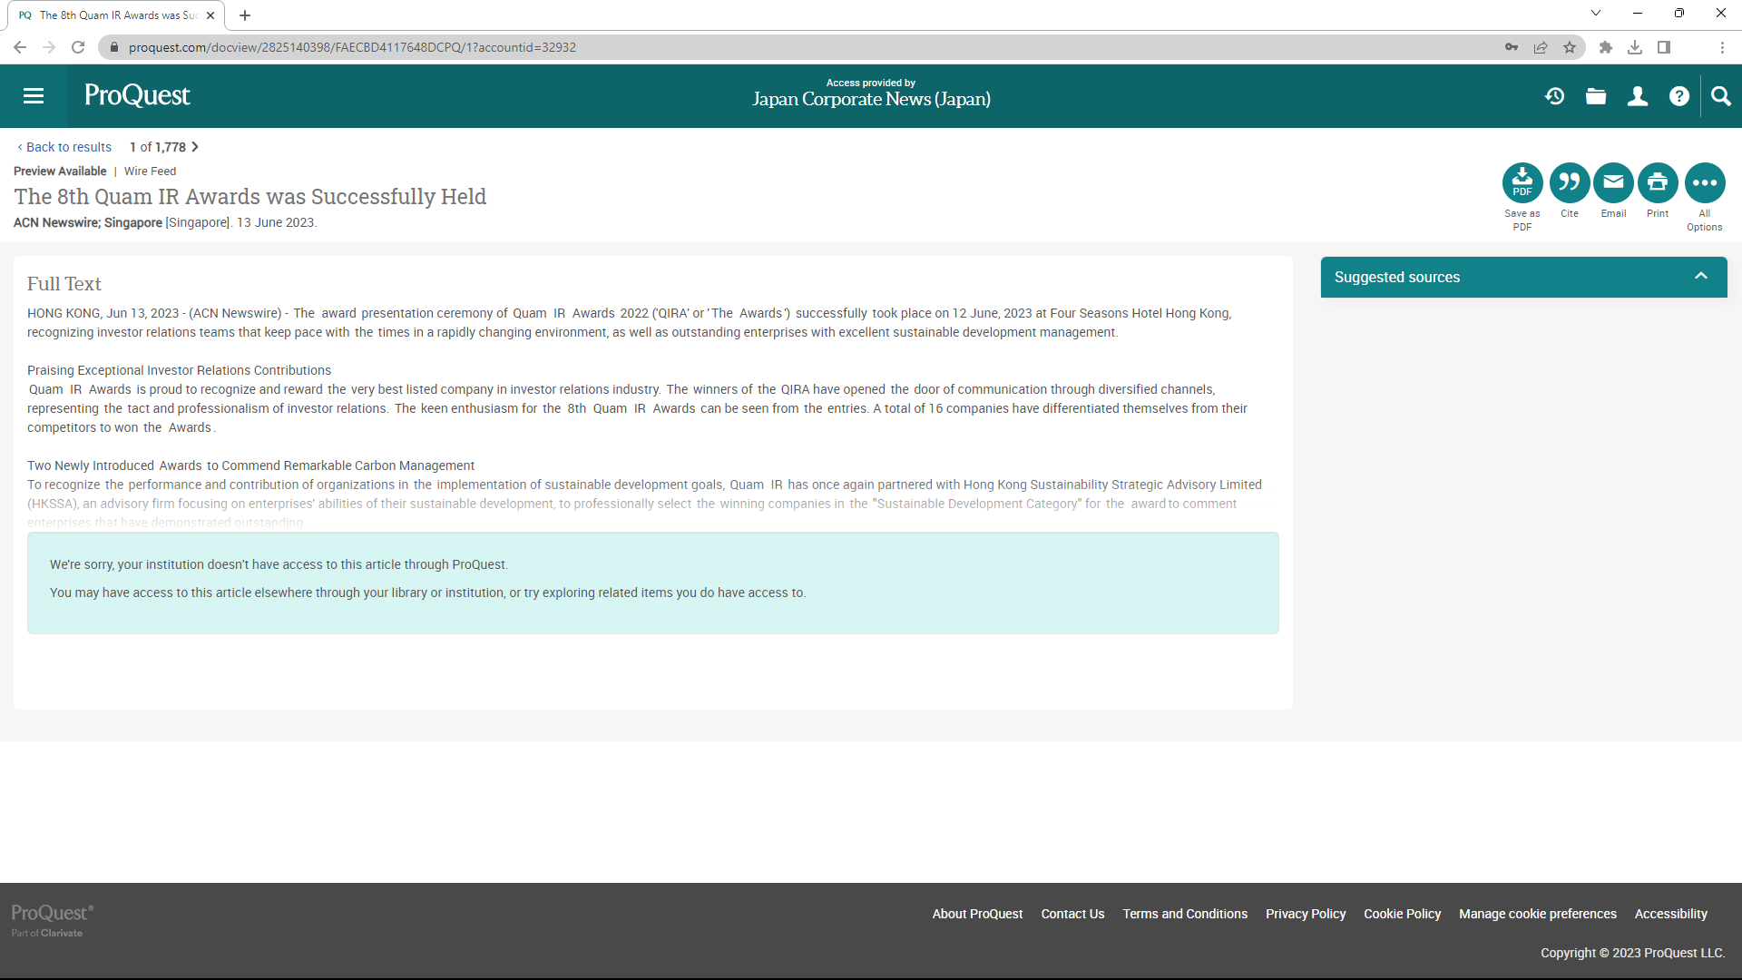The image size is (1742, 980).
Task: Click the Full Text heading
Action: click(64, 284)
